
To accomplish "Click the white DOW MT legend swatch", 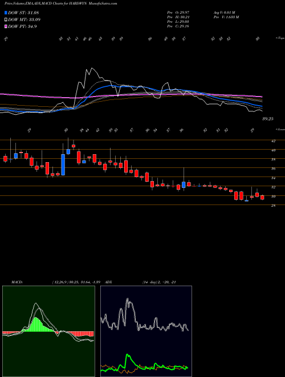I will 6,20.
